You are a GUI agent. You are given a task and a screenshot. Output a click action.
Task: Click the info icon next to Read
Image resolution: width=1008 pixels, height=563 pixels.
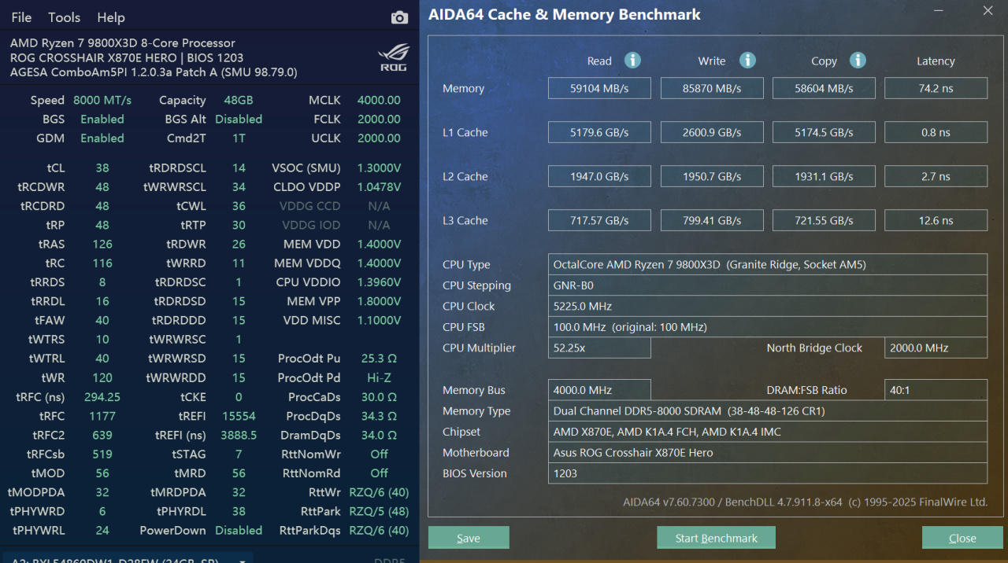632,61
